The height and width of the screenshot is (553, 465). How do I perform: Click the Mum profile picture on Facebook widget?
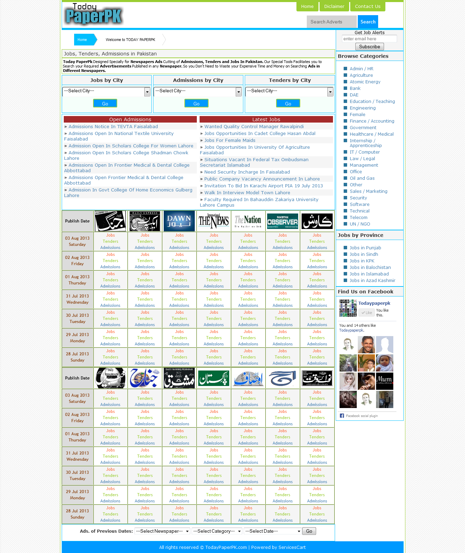pos(385,381)
